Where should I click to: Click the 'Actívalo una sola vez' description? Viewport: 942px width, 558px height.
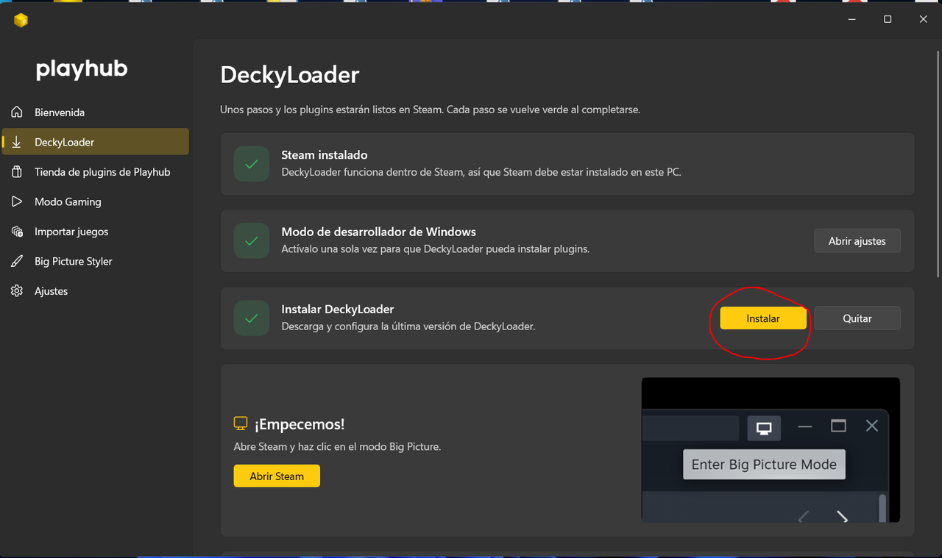tap(436, 249)
